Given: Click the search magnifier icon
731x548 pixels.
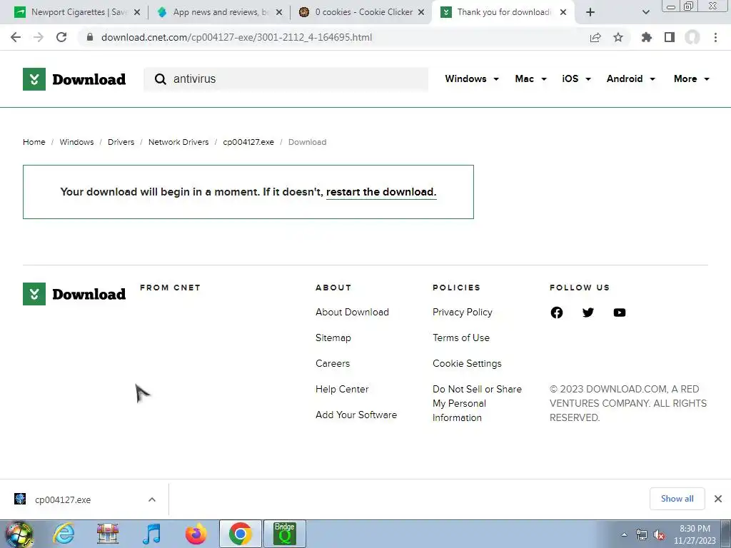Looking at the screenshot, I should [x=161, y=79].
